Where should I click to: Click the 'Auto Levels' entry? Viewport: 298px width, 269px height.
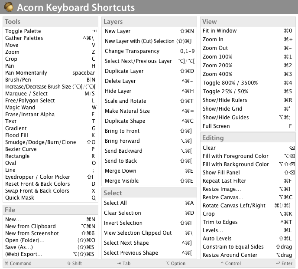(248, 238)
